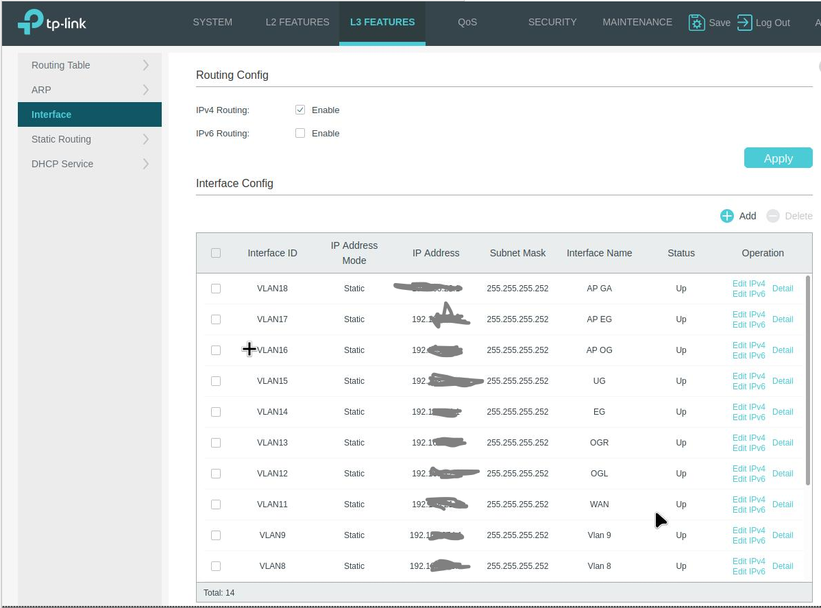Expand the ARP chevron
Viewport: 821px width, 608px height.
click(x=146, y=90)
